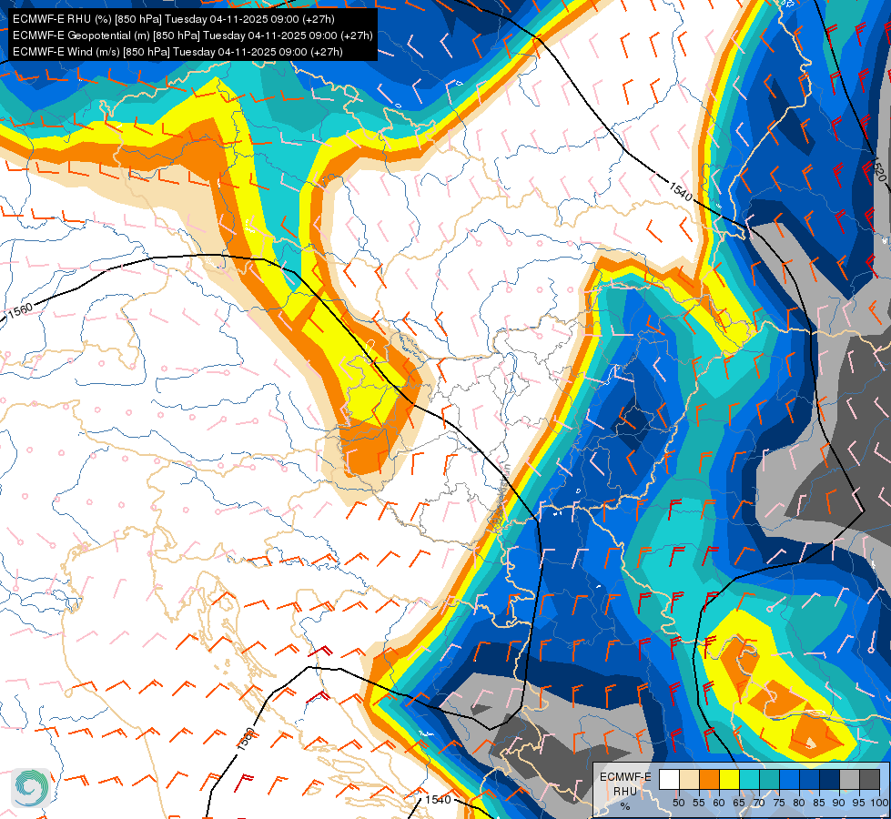891x819 pixels.
Task: Click the light gray 90-95 legend swatch
Action: pyautogui.click(x=850, y=779)
